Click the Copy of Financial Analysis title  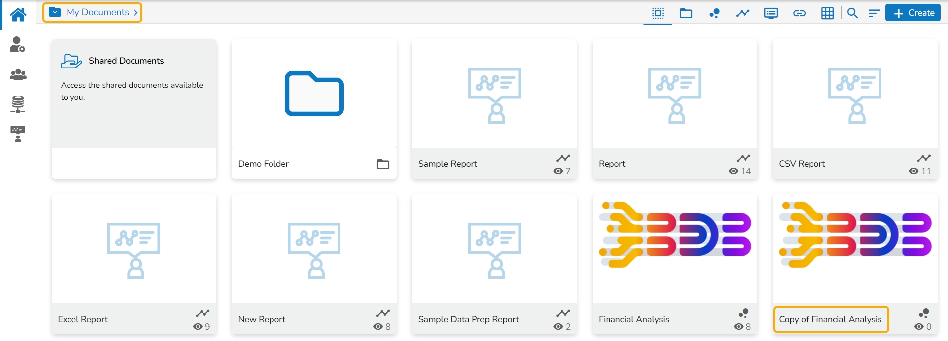click(x=830, y=319)
